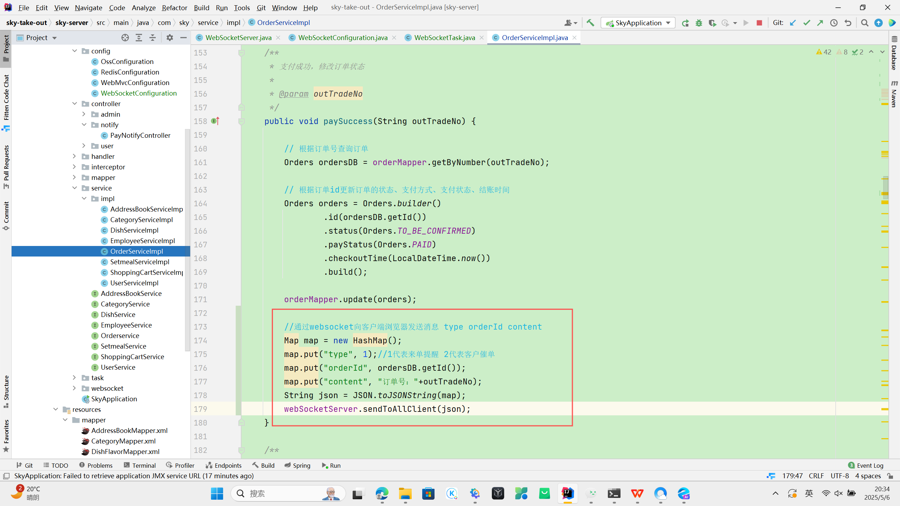
Task: Open Search Everywhere magnifier icon
Action: click(864, 23)
